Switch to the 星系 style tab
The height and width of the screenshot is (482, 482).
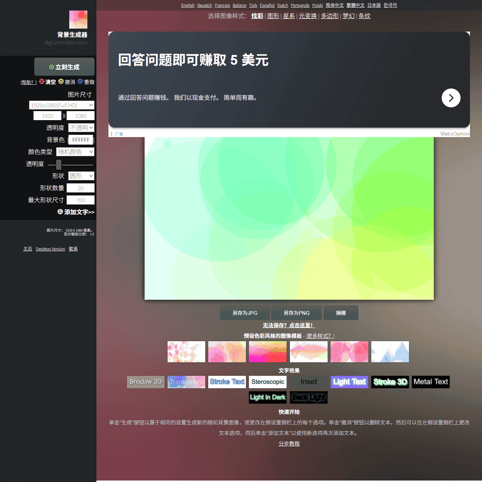(288, 16)
